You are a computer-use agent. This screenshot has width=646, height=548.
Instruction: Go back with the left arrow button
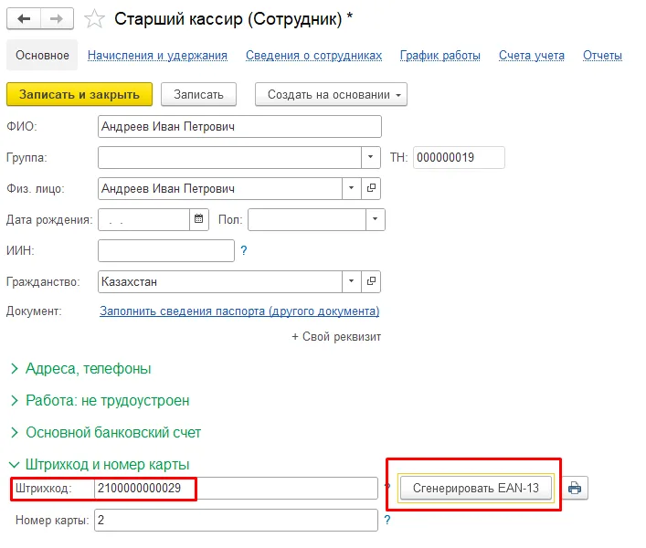24,19
